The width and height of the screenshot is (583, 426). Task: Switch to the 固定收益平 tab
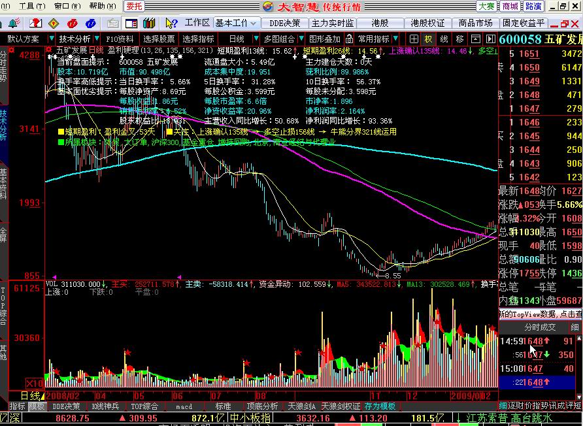coord(524,23)
